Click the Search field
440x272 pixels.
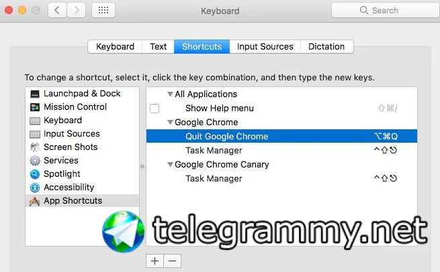[x=386, y=10]
